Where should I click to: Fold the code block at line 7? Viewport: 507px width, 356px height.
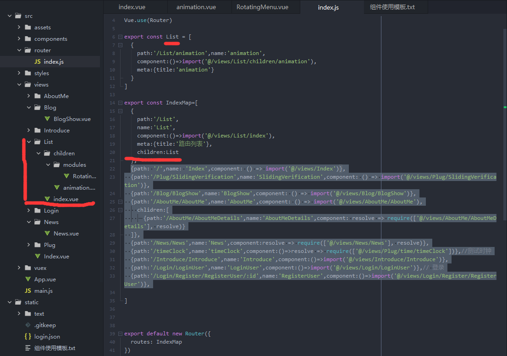(x=120, y=45)
